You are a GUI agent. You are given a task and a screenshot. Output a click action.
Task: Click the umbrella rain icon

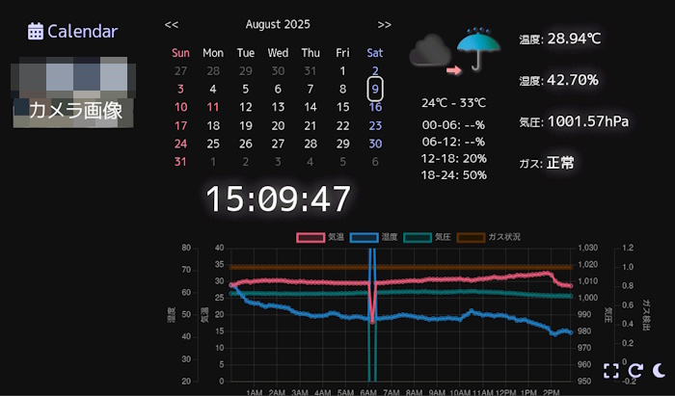pyautogui.click(x=478, y=48)
